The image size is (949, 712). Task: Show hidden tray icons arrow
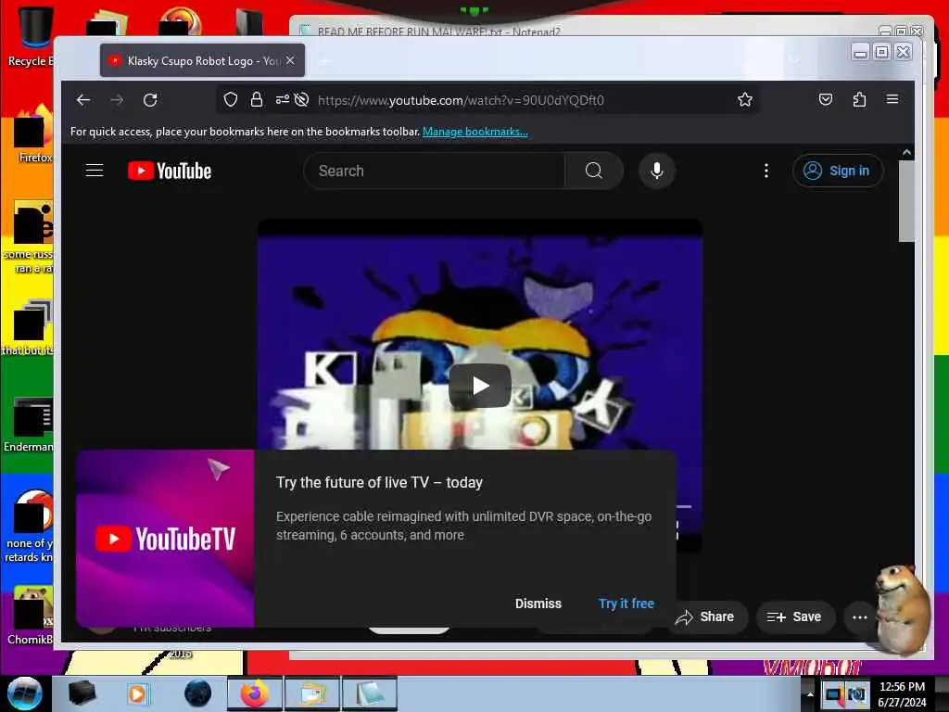pos(810,693)
